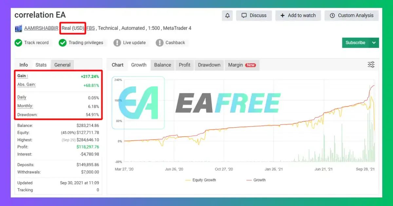Switch to Stats tab

41,65
